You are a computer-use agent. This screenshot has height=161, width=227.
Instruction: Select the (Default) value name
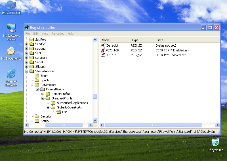pyautogui.click(x=112, y=45)
